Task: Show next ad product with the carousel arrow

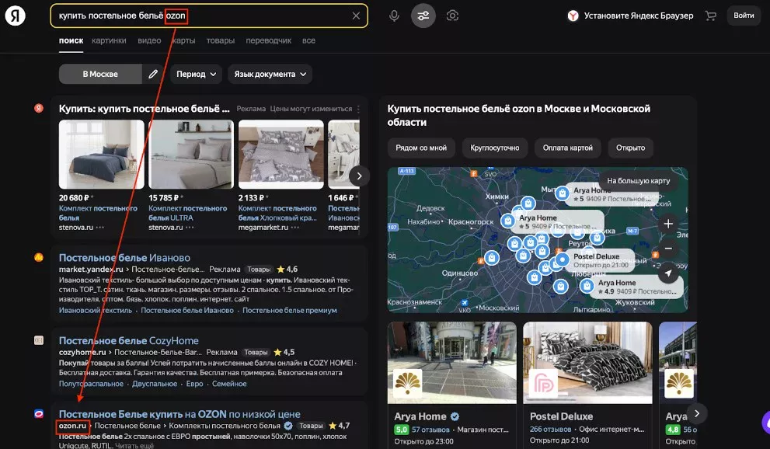Action: click(x=359, y=176)
